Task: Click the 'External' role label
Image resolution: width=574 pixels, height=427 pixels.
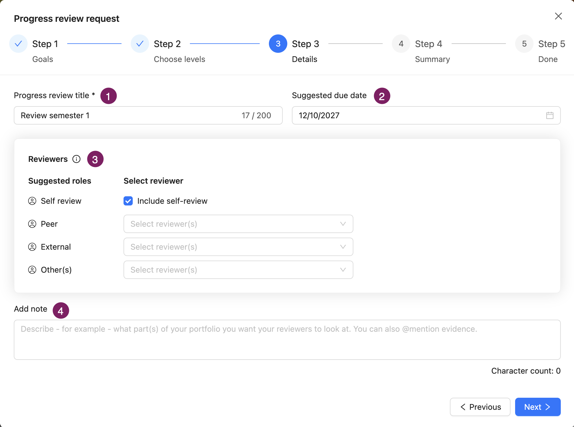Action: coord(56,247)
